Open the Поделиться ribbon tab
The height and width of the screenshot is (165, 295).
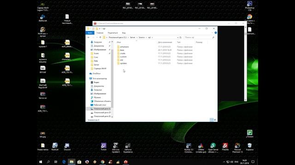tap(112, 33)
